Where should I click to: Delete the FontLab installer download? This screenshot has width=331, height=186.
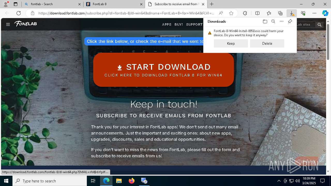pos(267,43)
